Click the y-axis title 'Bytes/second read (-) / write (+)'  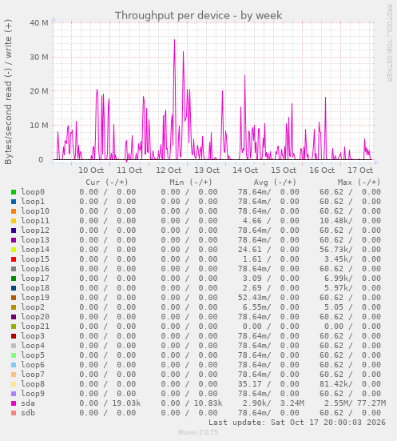(x=8, y=92)
